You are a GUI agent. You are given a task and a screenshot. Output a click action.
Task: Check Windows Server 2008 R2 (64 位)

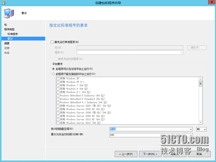(x=58, y=116)
